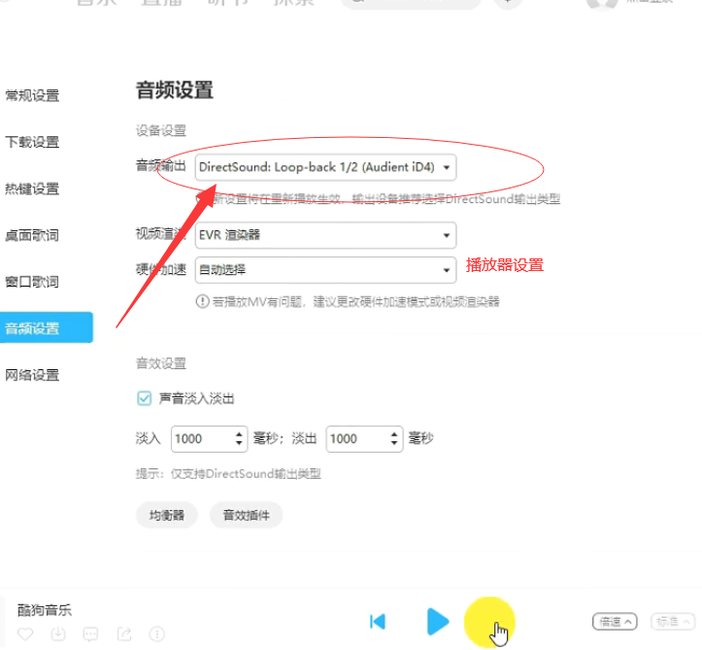Go to 常规设置 in the sidebar
Screen dimensions: 702x650
(32, 95)
